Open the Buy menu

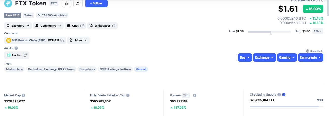[x=245, y=57]
